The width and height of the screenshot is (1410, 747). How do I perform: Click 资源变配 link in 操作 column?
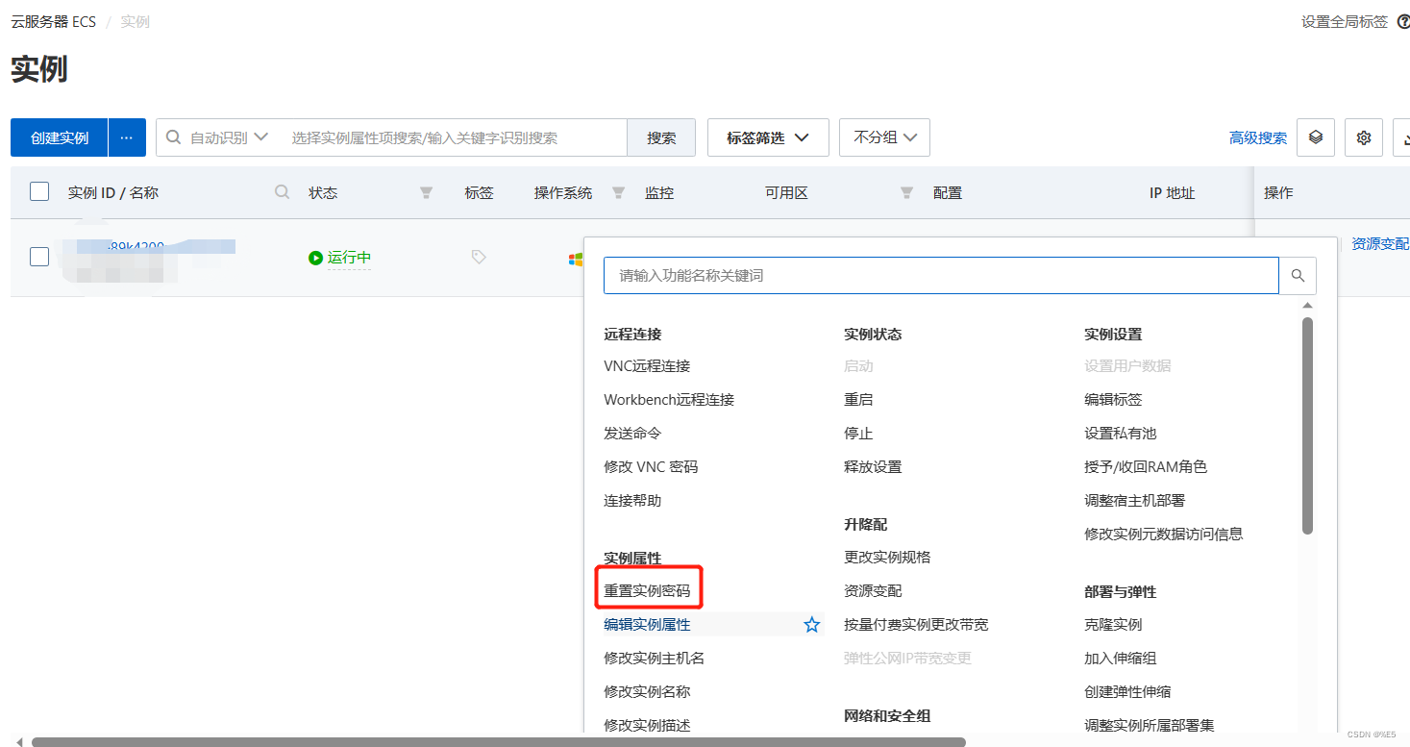point(1380,244)
